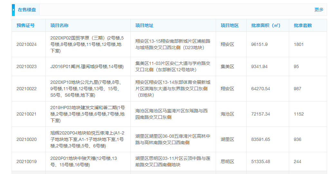
Task: Click approved area 51335.48
Action: [x=260, y=161]
